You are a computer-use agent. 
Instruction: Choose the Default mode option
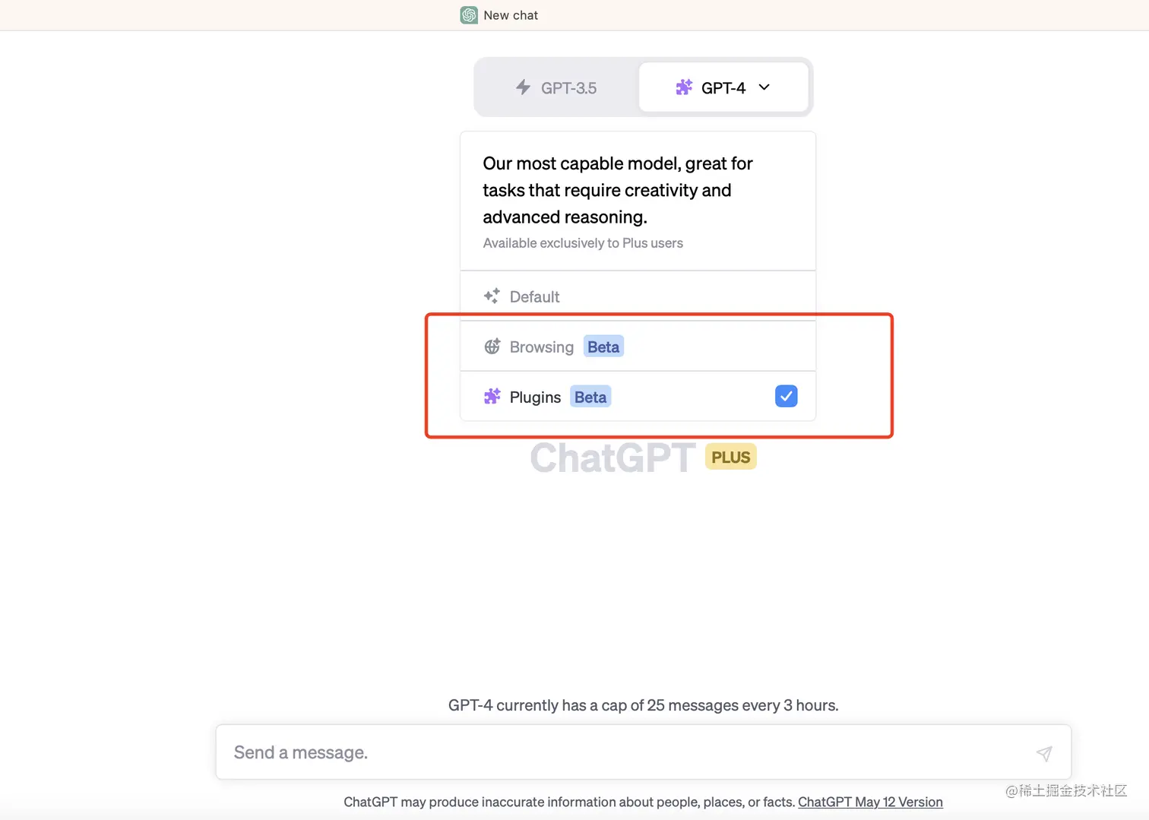click(x=638, y=296)
